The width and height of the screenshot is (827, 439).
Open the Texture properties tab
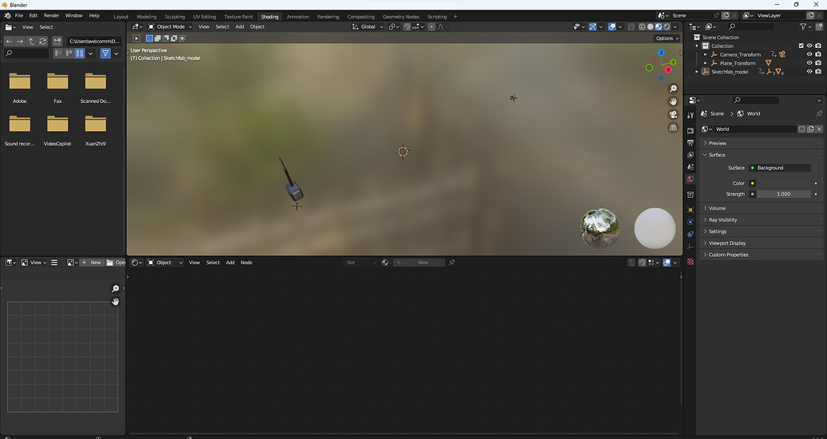[x=690, y=261]
